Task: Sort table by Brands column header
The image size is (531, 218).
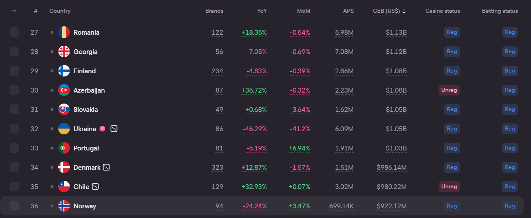Action: click(x=214, y=11)
